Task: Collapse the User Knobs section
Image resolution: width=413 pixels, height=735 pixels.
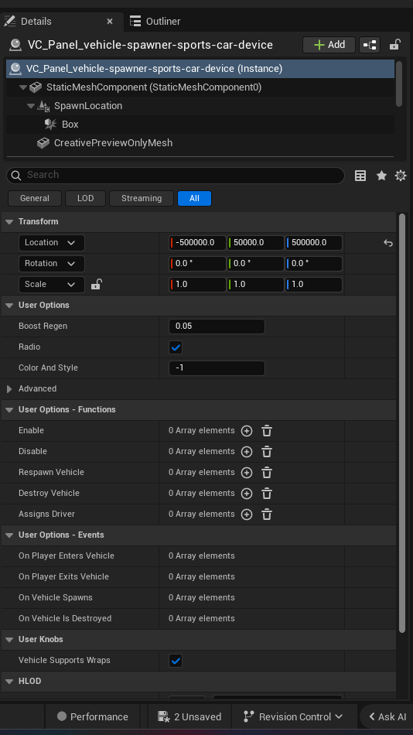Action: tap(9, 639)
